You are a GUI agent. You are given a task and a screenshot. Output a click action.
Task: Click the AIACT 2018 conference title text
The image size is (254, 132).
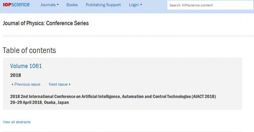(113, 96)
